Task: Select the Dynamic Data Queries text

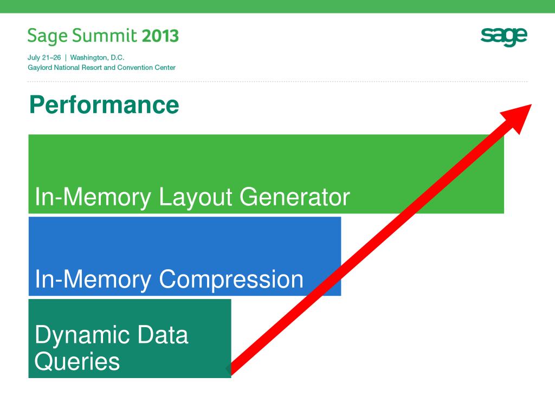Action: pos(111,348)
